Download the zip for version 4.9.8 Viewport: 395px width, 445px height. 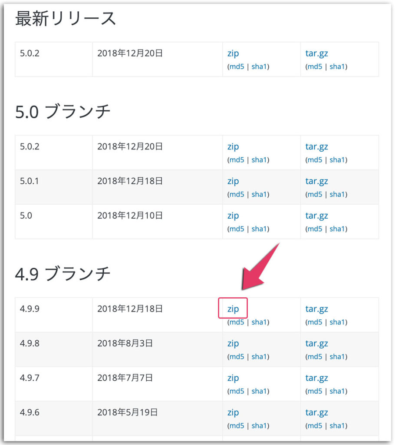pos(233,343)
